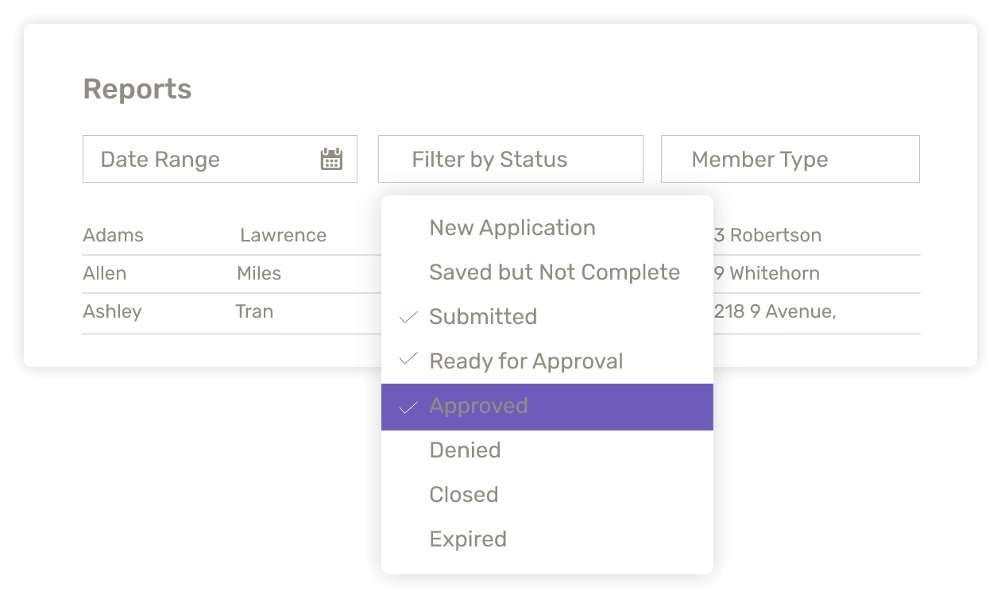
Task: Click the Allen row entry
Action: (x=104, y=273)
